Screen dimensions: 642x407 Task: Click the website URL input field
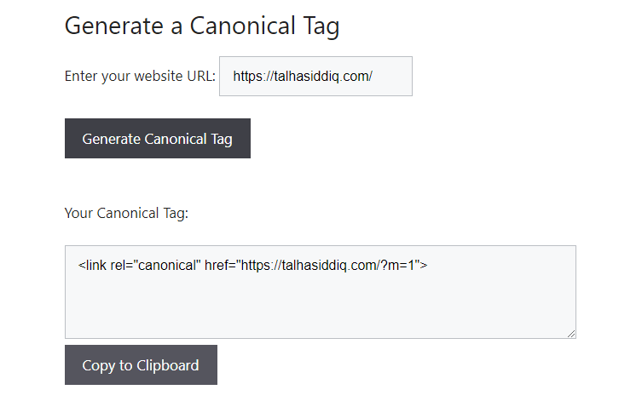point(315,77)
